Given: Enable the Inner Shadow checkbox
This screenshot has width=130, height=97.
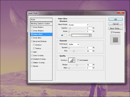Looking at the screenshot, I should pos(32,31).
